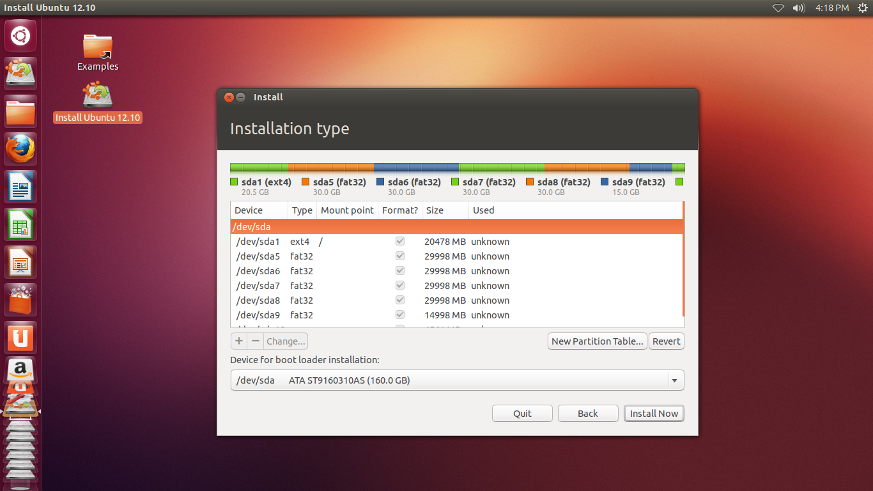
Task: Click the "Device for boot loader installation:" label
Action: pos(305,360)
